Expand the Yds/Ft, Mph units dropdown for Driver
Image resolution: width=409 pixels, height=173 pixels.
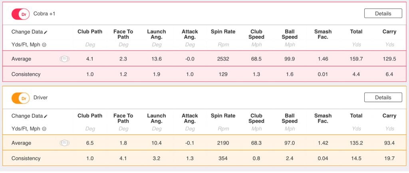click(x=44, y=129)
